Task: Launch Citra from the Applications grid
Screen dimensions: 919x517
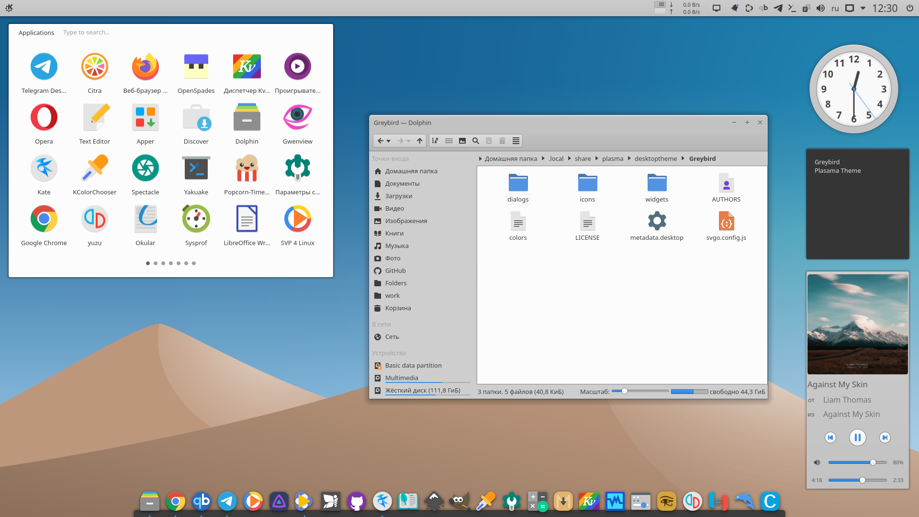Action: point(95,74)
